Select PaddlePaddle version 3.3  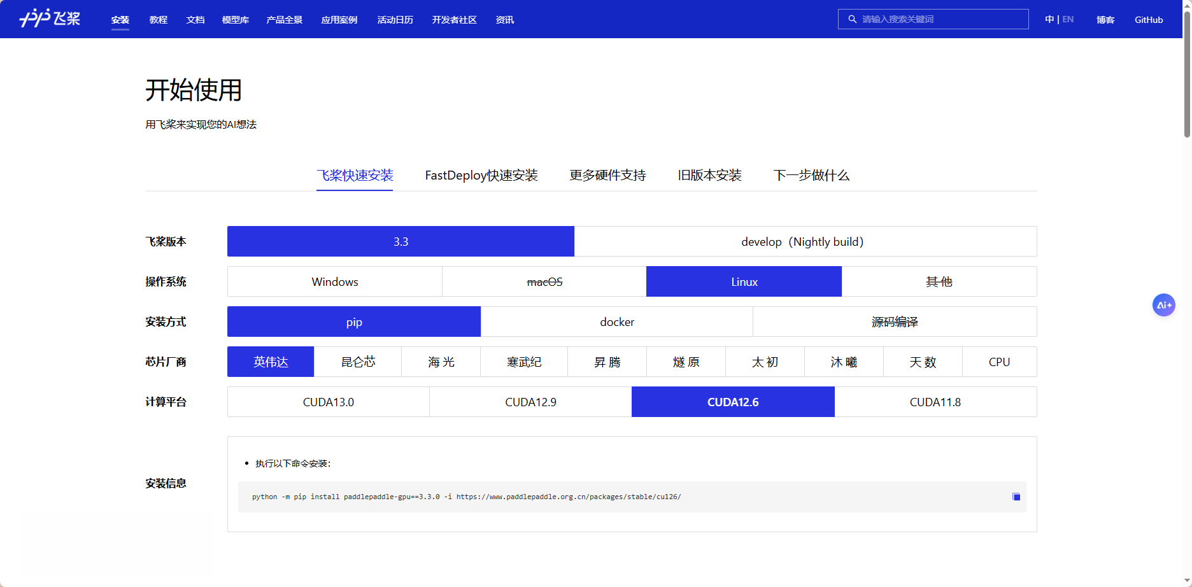coord(401,241)
